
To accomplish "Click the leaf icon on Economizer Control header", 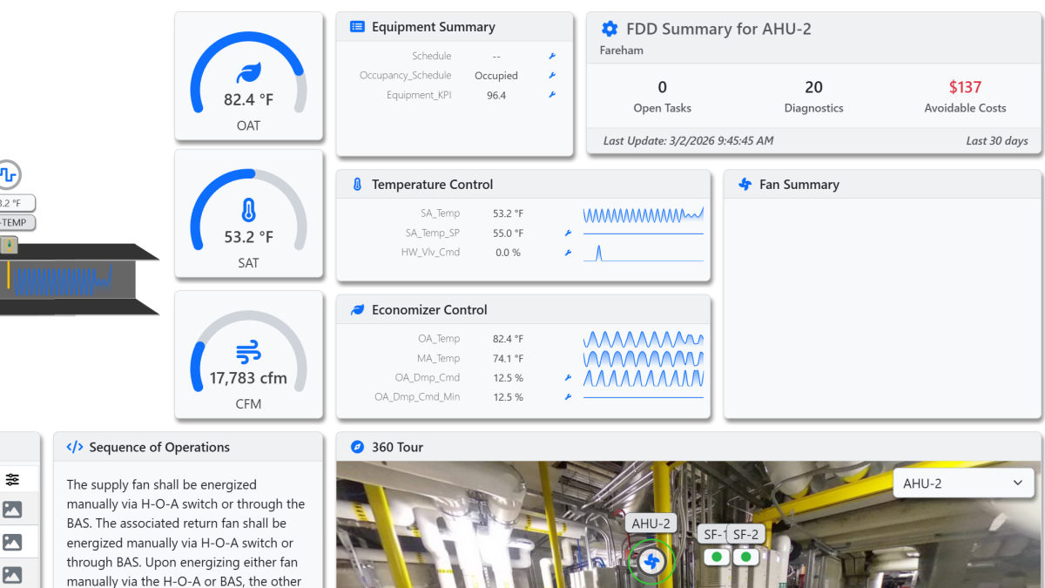I will [x=357, y=309].
